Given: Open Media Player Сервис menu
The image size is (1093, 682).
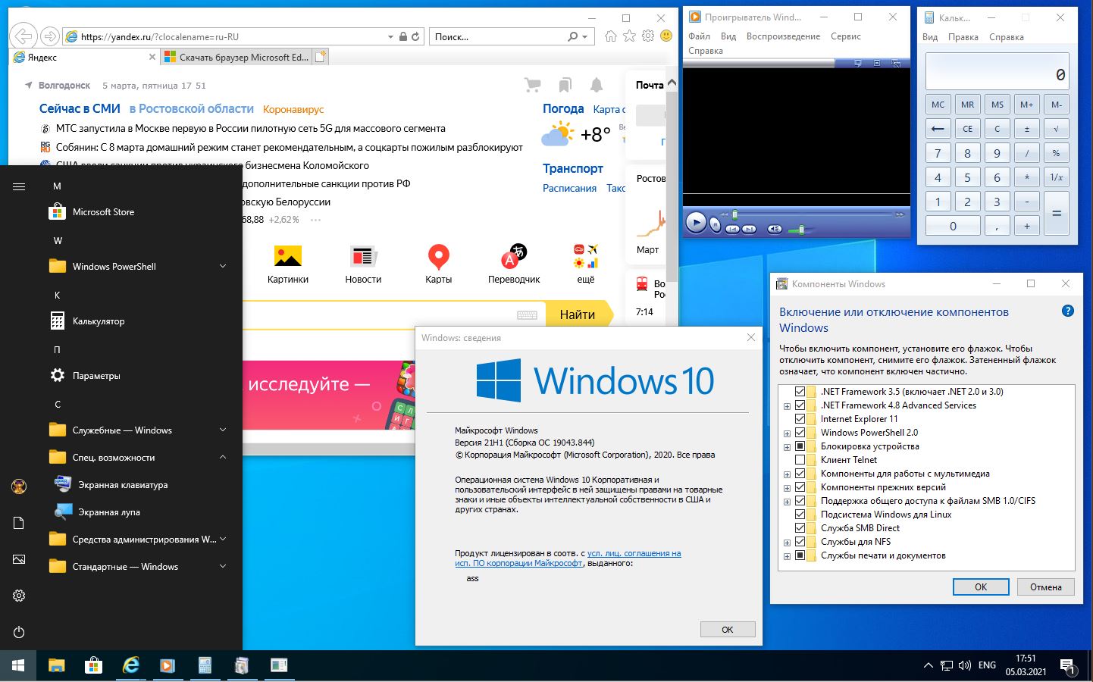Looking at the screenshot, I should 845,36.
